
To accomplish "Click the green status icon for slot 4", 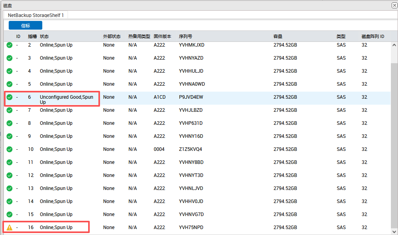I will [x=9, y=71].
